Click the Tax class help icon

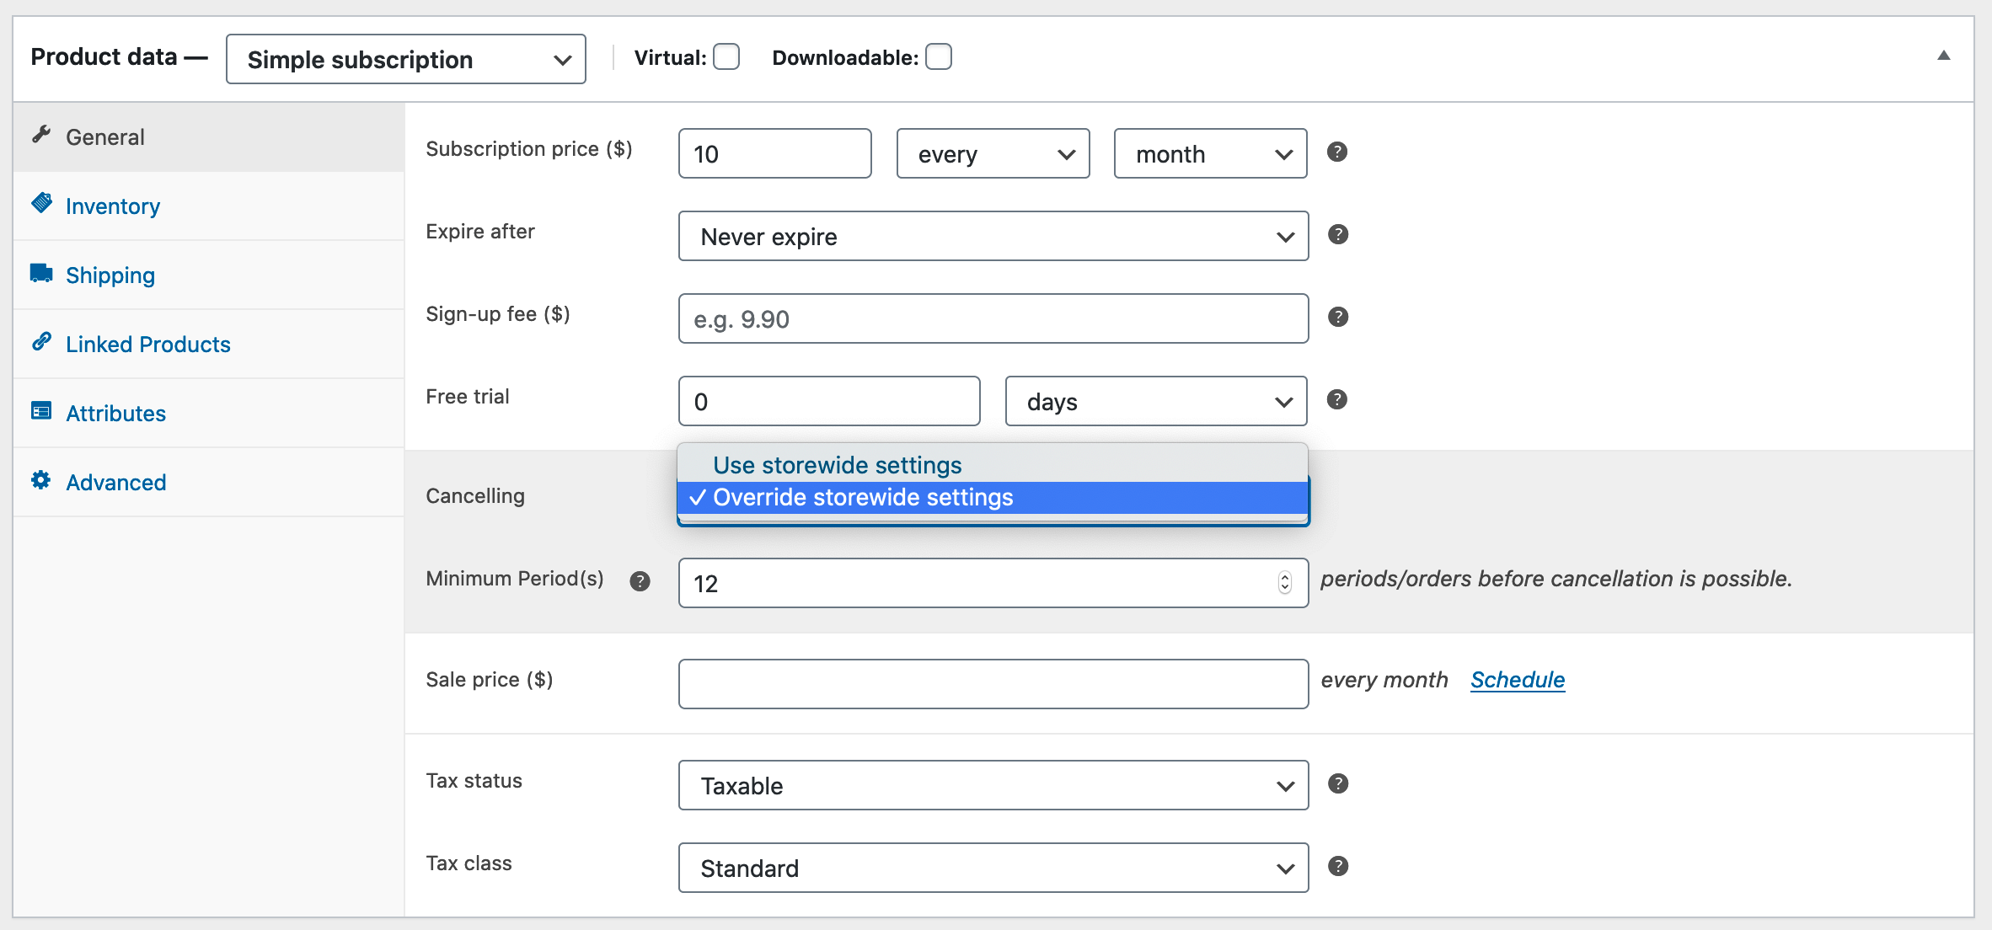pyautogui.click(x=1337, y=867)
